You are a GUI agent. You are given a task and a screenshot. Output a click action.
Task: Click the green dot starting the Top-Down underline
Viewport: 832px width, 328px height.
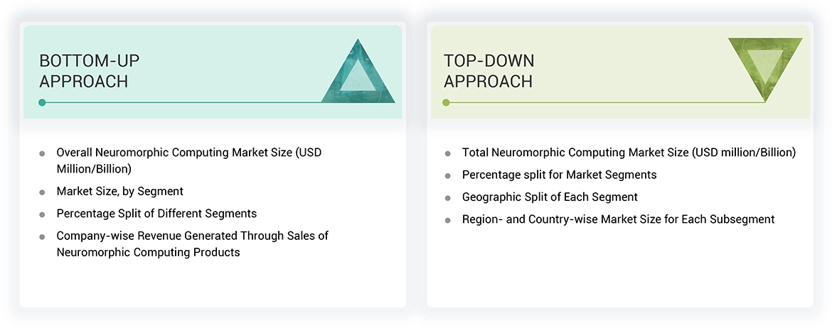click(446, 102)
